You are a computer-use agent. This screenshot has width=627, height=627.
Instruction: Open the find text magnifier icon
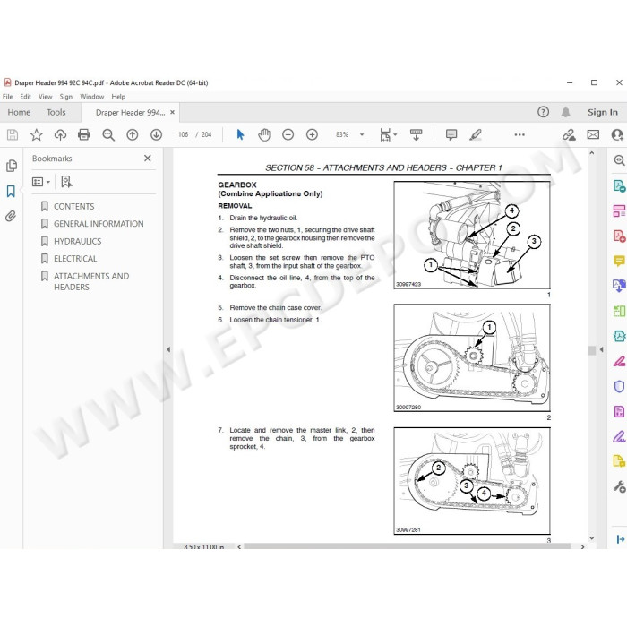pos(108,134)
